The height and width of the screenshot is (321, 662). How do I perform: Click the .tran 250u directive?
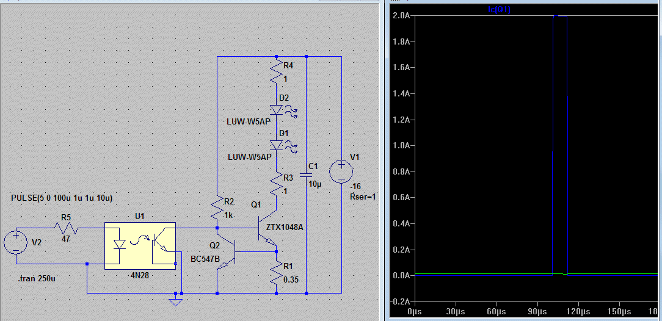coord(37,279)
